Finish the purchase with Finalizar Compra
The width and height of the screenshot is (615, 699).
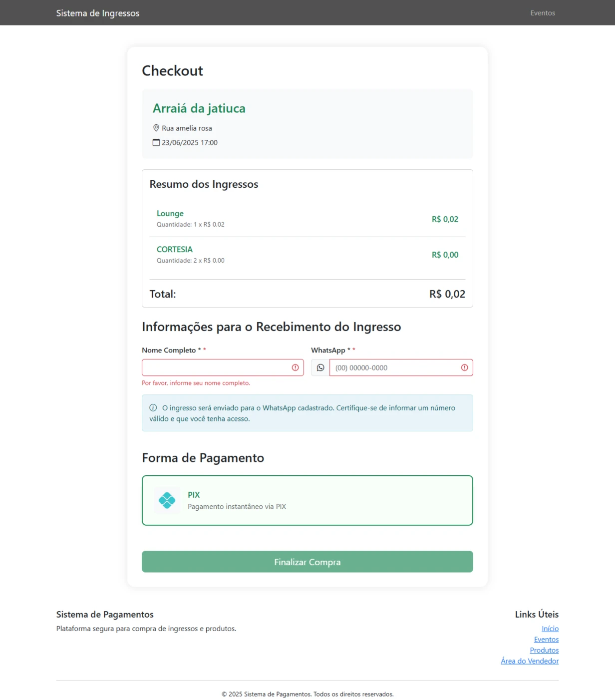[307, 562]
